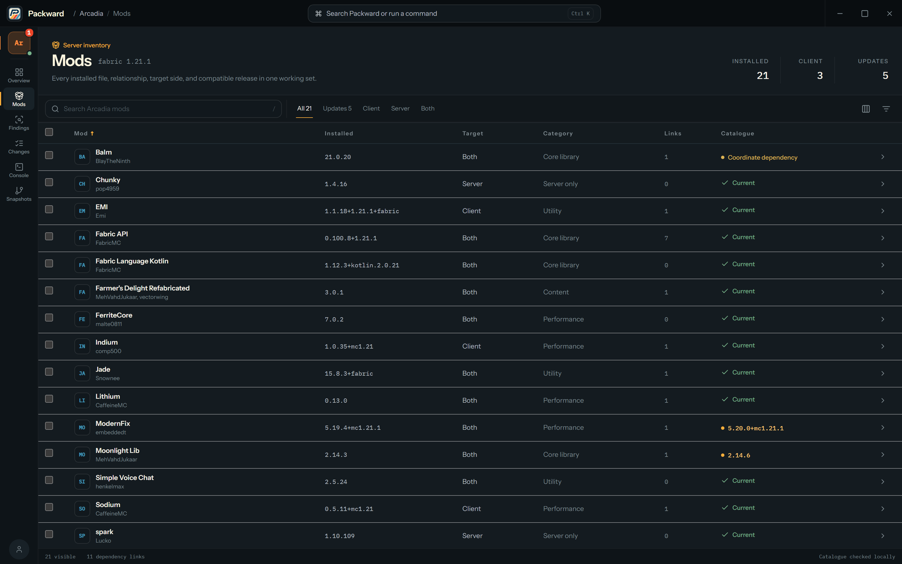Open Coordinate dependency status for Balm
The width and height of the screenshot is (902, 564).
759,157
